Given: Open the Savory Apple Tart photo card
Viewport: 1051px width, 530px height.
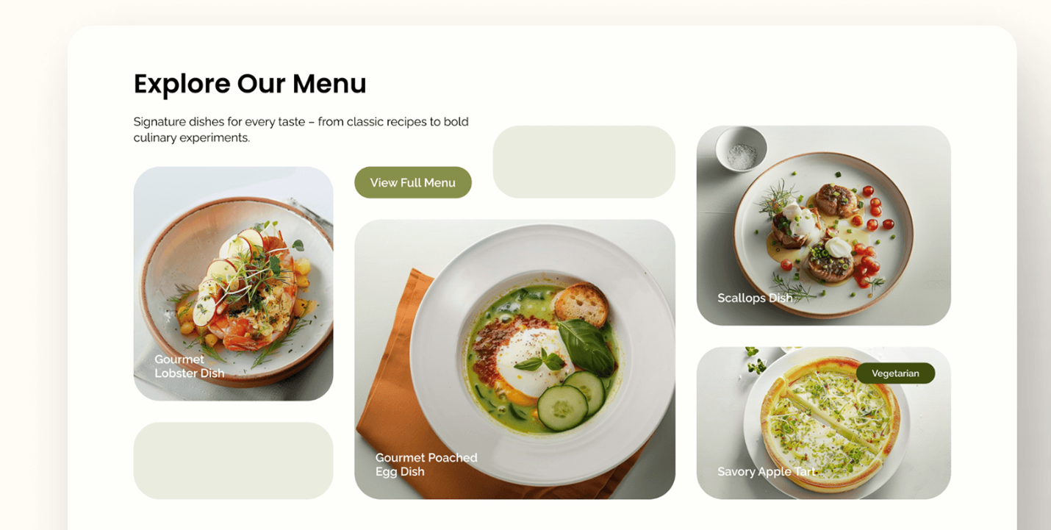Looking at the screenshot, I should click(x=824, y=423).
